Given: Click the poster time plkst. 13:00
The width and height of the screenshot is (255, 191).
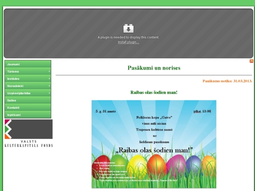Looking at the screenshot, I should tap(202, 111).
